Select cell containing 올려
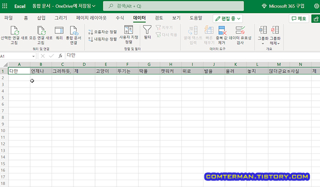The height and width of the screenshot is (187, 320). [235, 71]
